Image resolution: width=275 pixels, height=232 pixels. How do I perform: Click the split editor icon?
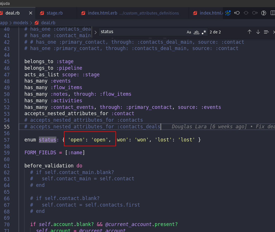pos(272,13)
